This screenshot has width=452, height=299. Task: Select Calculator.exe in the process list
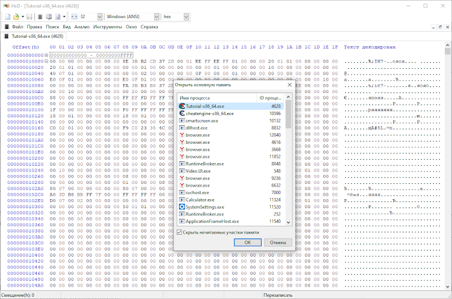(231, 200)
